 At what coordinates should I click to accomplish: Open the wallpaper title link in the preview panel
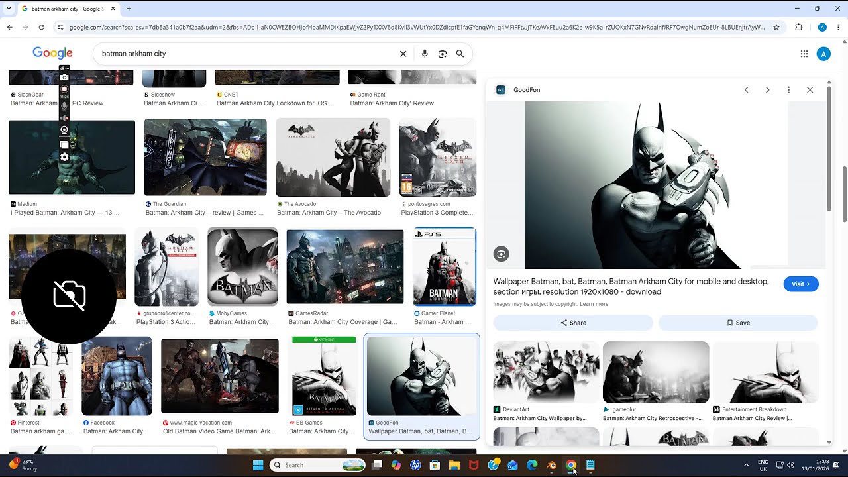tap(631, 286)
